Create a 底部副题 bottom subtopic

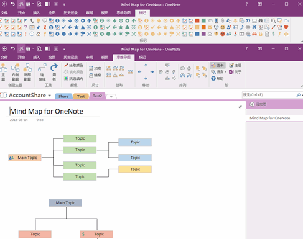(x=27, y=72)
